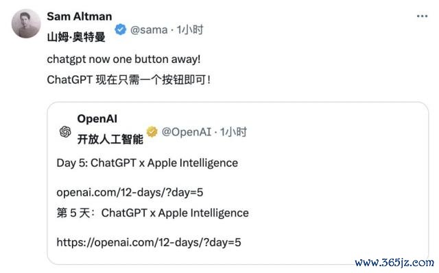Click the gold verified badge next to @OpenAI

point(152,132)
